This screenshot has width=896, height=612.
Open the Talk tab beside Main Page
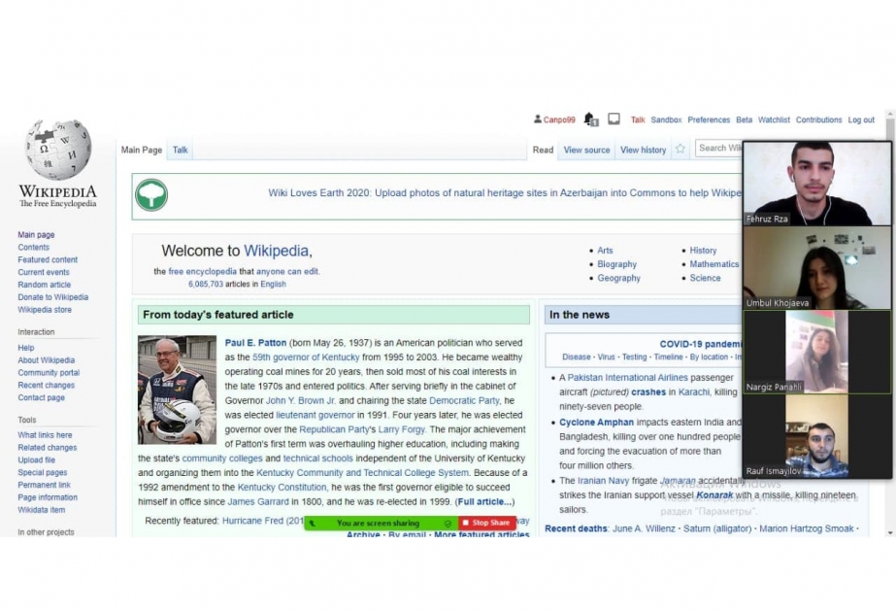coord(180,150)
